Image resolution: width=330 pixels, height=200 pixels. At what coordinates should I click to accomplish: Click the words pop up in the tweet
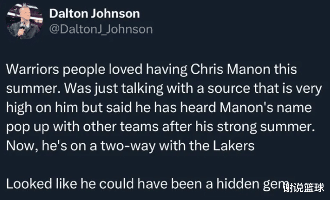(27, 127)
